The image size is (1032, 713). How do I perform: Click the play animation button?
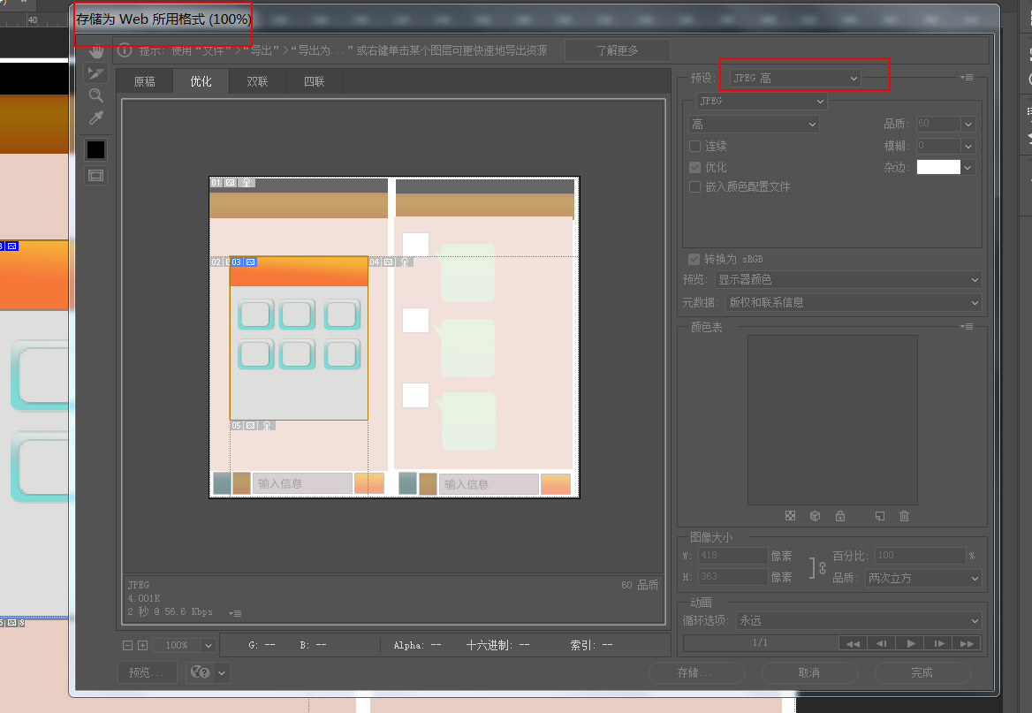(x=909, y=643)
